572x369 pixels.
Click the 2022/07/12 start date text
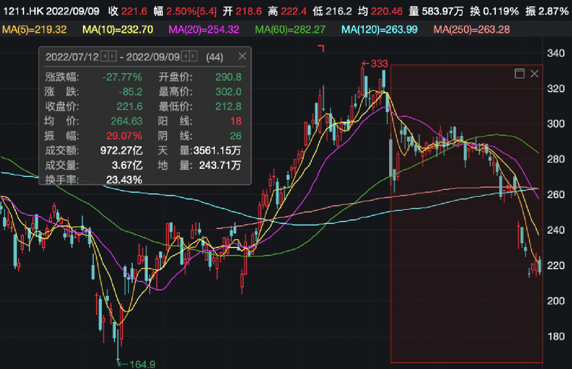pyautogui.click(x=73, y=57)
